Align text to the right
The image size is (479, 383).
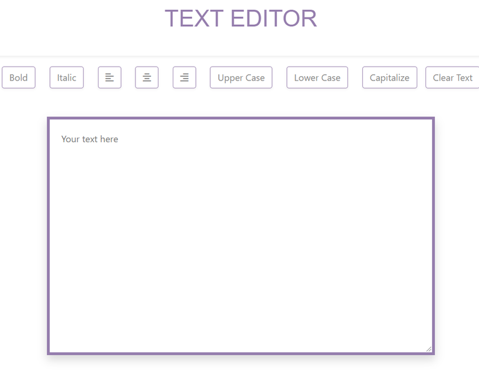(185, 77)
